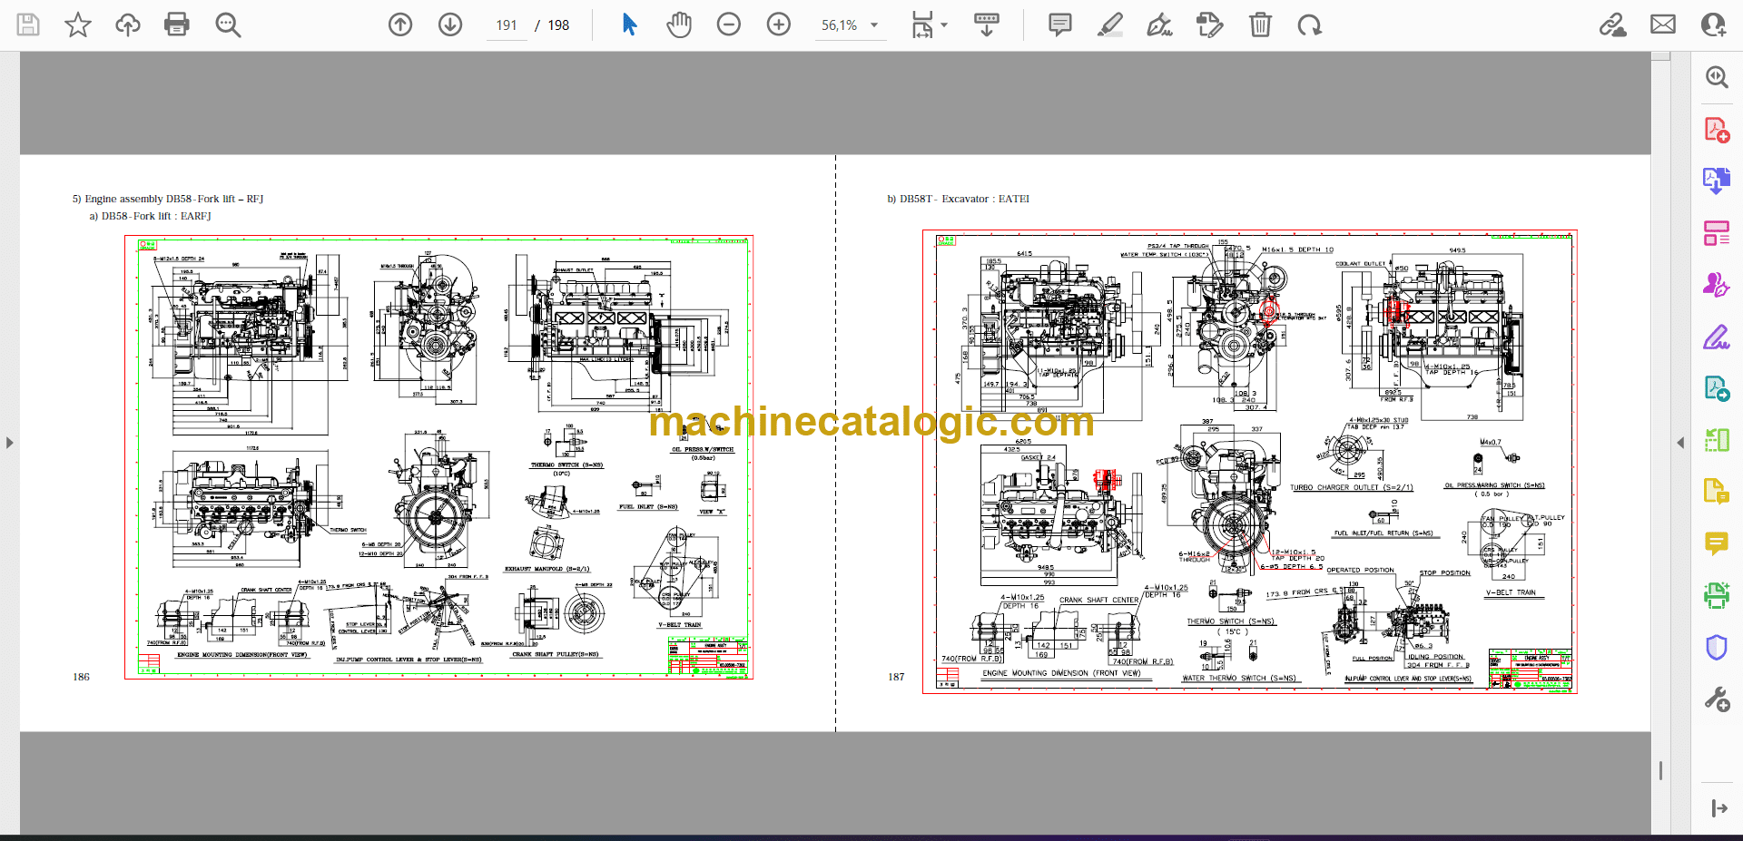Open the Protect shield tool

click(1716, 648)
